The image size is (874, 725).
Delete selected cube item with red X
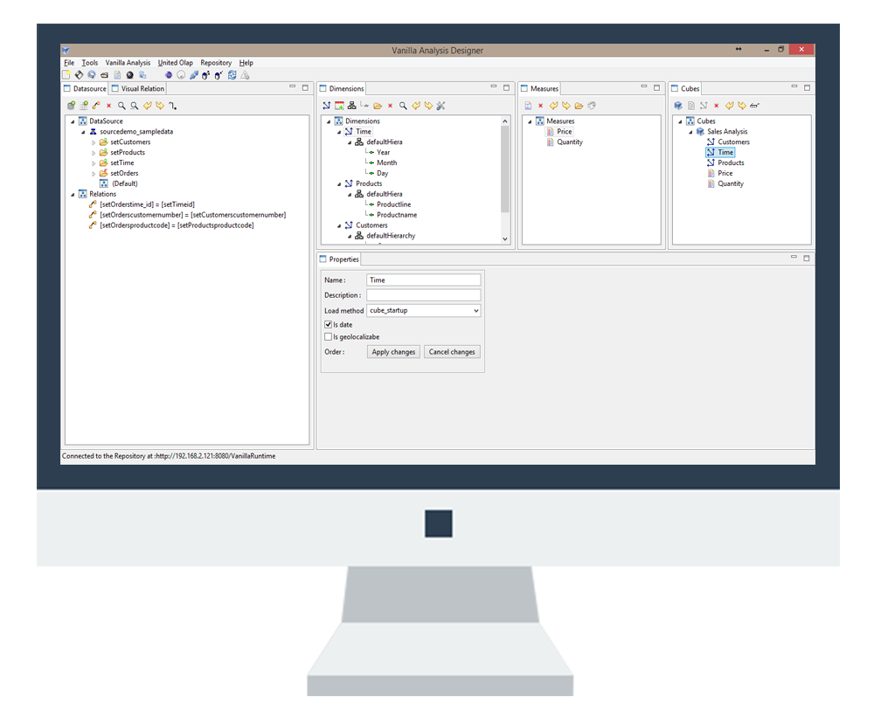(717, 106)
